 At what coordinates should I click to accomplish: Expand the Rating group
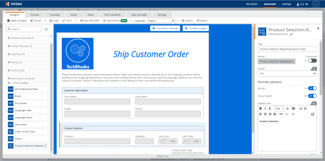pos(28,62)
